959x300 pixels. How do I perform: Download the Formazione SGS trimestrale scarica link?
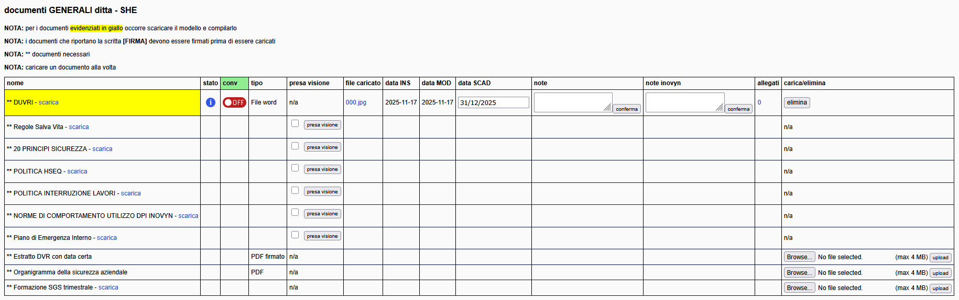108,287
